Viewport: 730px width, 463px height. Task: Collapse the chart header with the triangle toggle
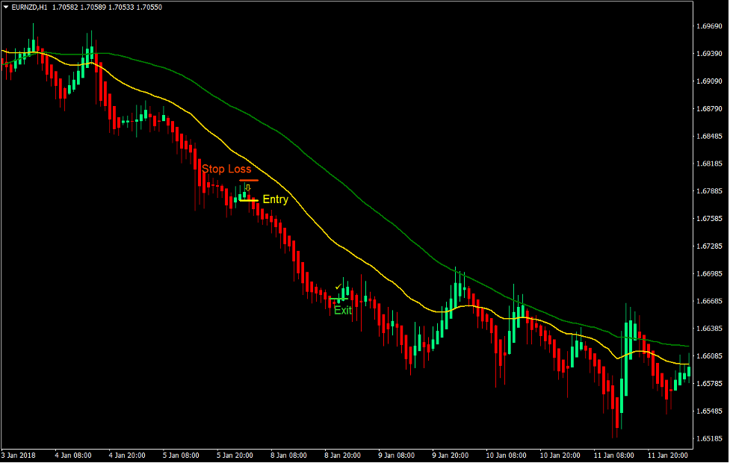[x=7, y=7]
